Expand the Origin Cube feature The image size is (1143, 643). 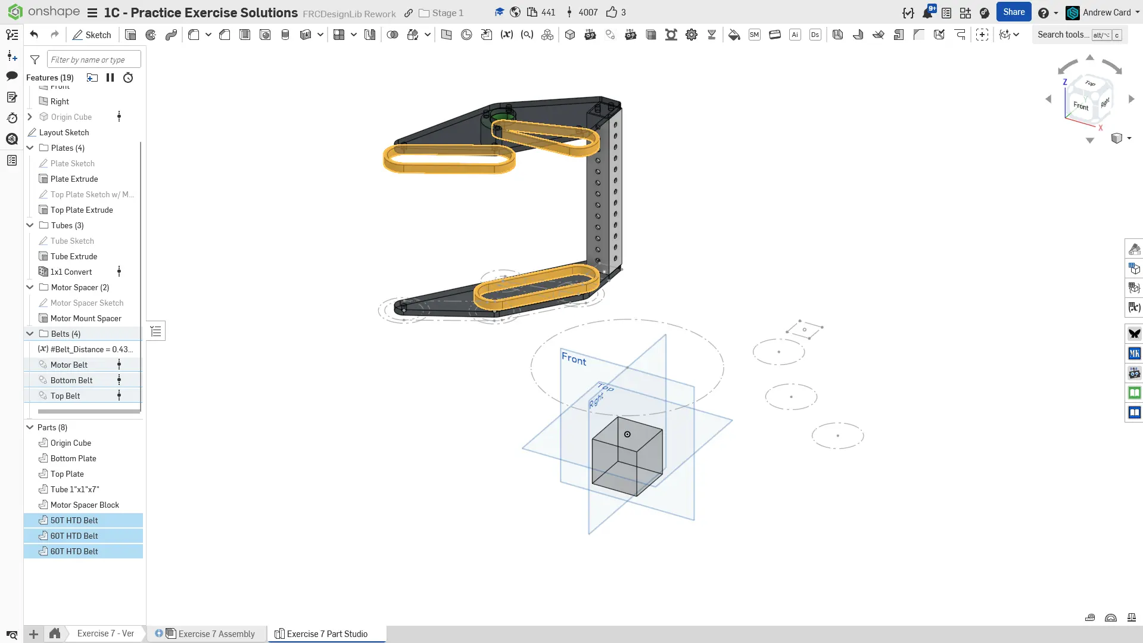[x=30, y=117]
